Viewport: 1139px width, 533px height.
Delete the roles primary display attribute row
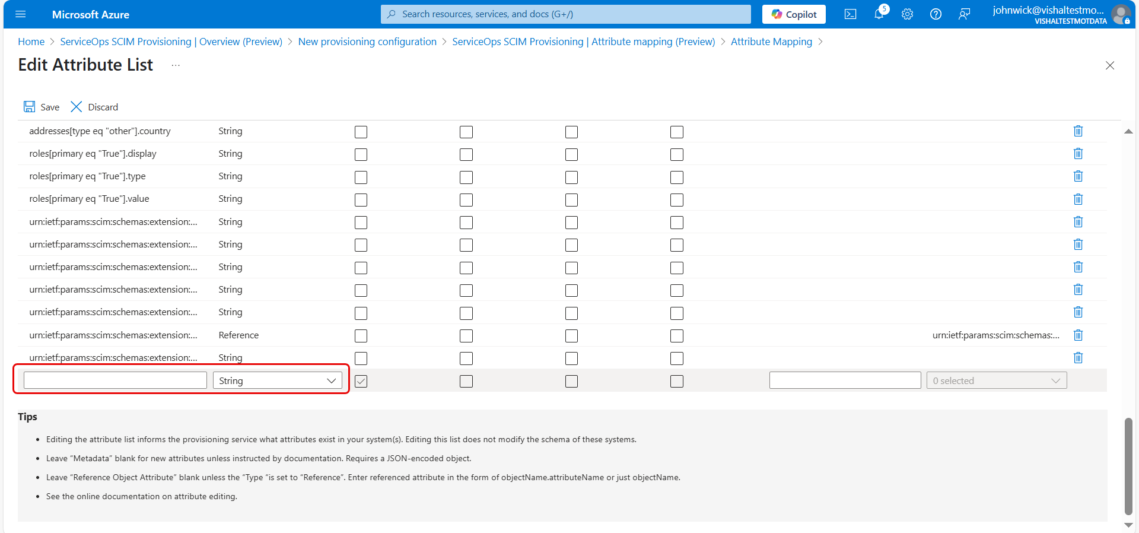(x=1078, y=154)
